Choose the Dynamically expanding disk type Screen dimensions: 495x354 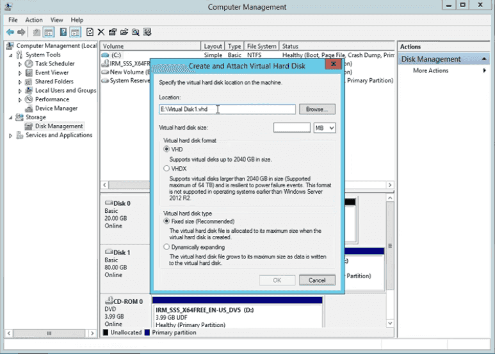(166, 247)
